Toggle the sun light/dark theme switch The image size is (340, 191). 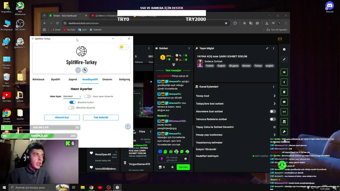tap(123, 47)
